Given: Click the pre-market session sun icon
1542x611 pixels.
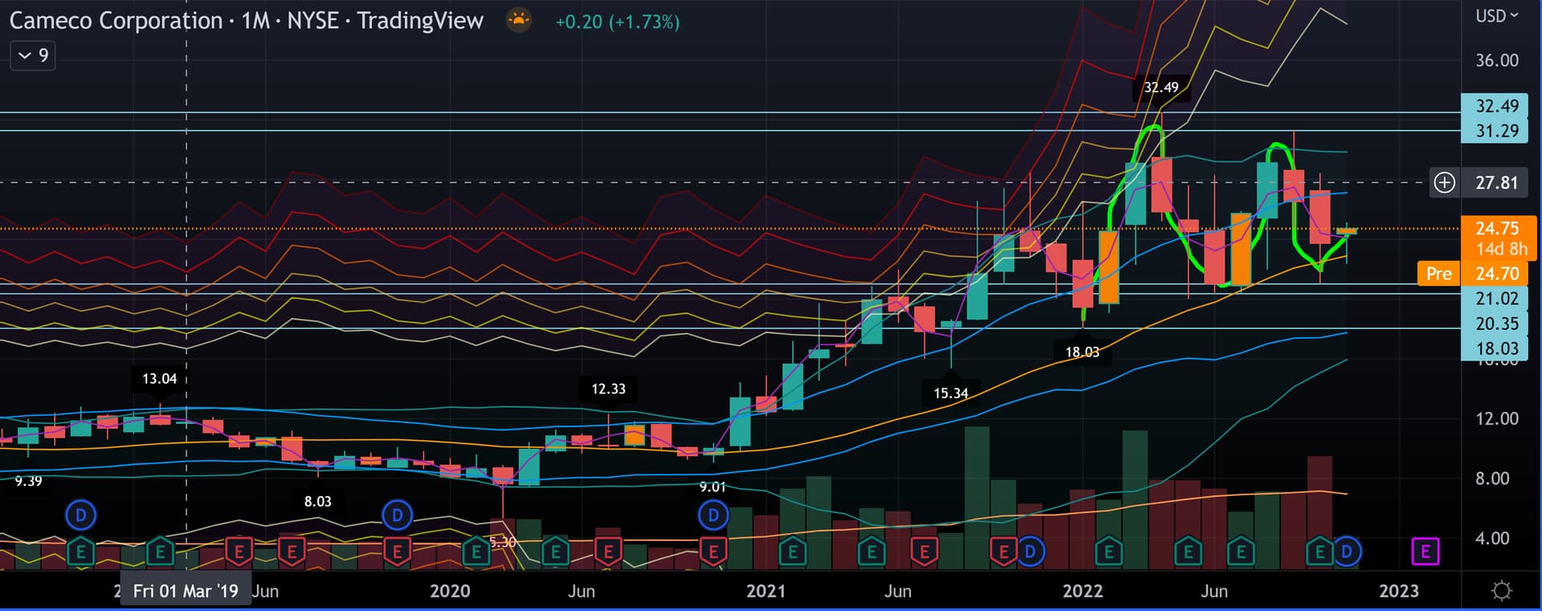Looking at the screenshot, I should pos(519,20).
